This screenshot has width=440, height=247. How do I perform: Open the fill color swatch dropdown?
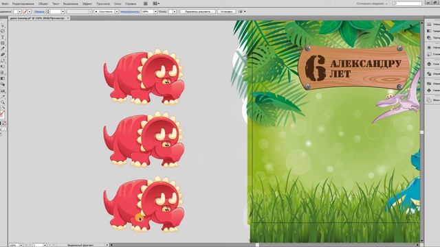20,12
